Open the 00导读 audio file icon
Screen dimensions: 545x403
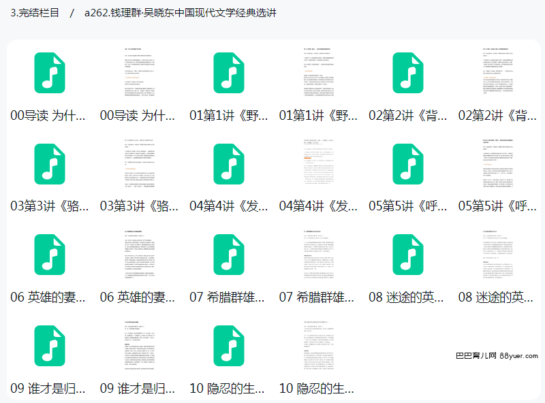coord(49,73)
